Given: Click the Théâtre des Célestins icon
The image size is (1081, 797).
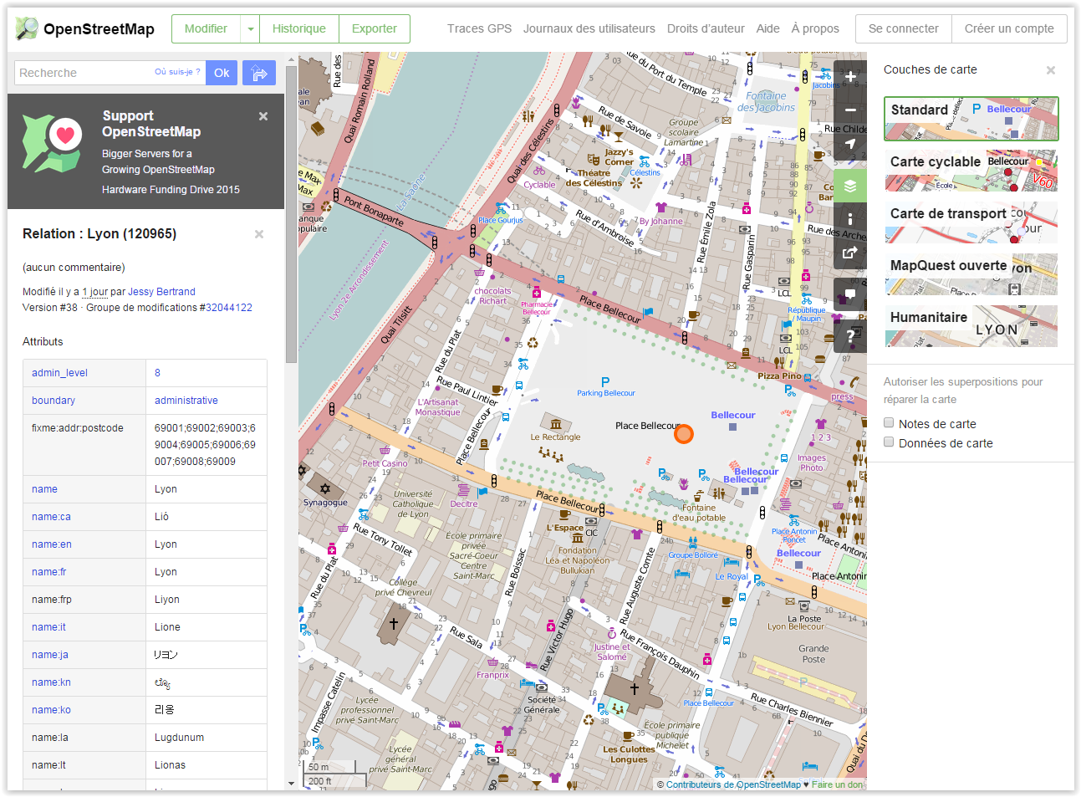Looking at the screenshot, I should (x=594, y=160).
